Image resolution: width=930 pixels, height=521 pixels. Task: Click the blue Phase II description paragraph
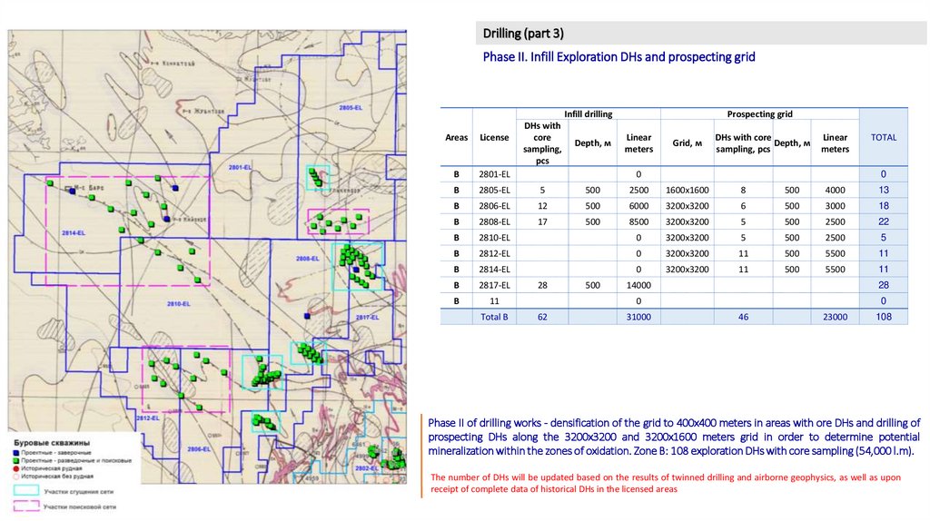[674, 437]
